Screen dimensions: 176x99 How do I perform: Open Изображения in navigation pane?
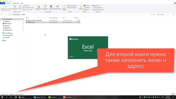point(7,30)
